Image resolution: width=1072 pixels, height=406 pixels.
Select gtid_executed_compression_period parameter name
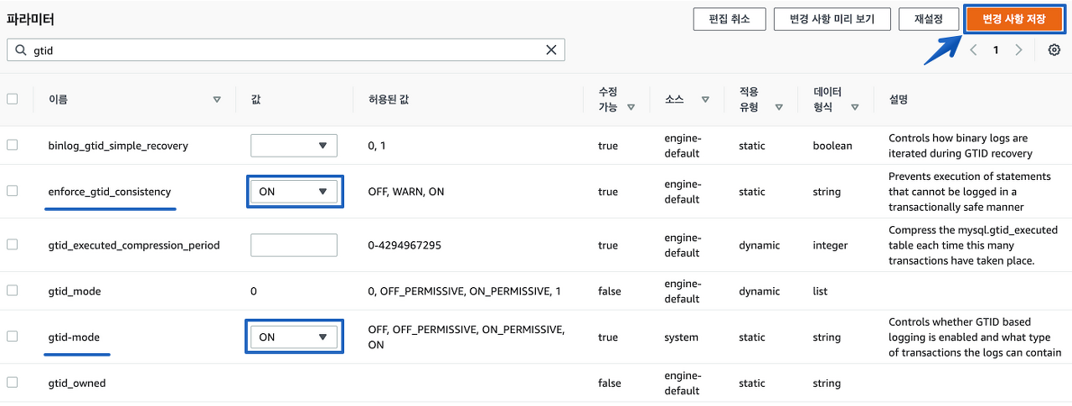point(134,245)
